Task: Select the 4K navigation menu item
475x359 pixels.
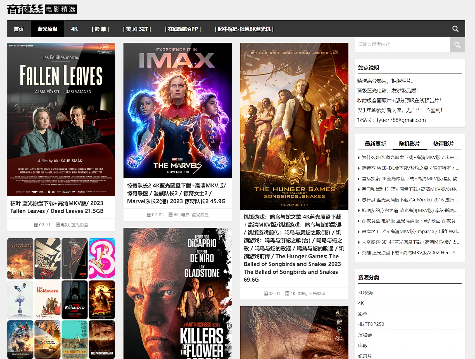Action: (74, 29)
